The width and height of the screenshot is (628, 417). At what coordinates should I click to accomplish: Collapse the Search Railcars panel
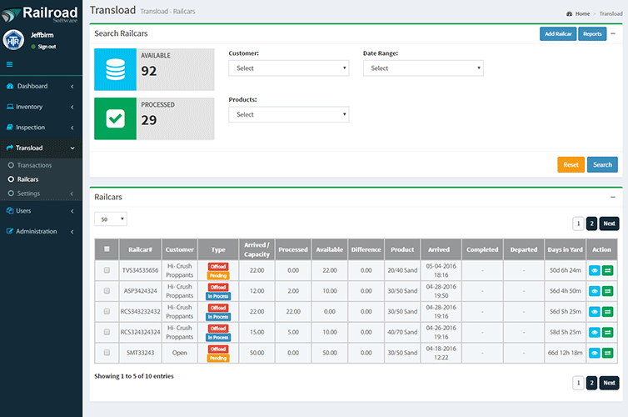[x=613, y=33]
